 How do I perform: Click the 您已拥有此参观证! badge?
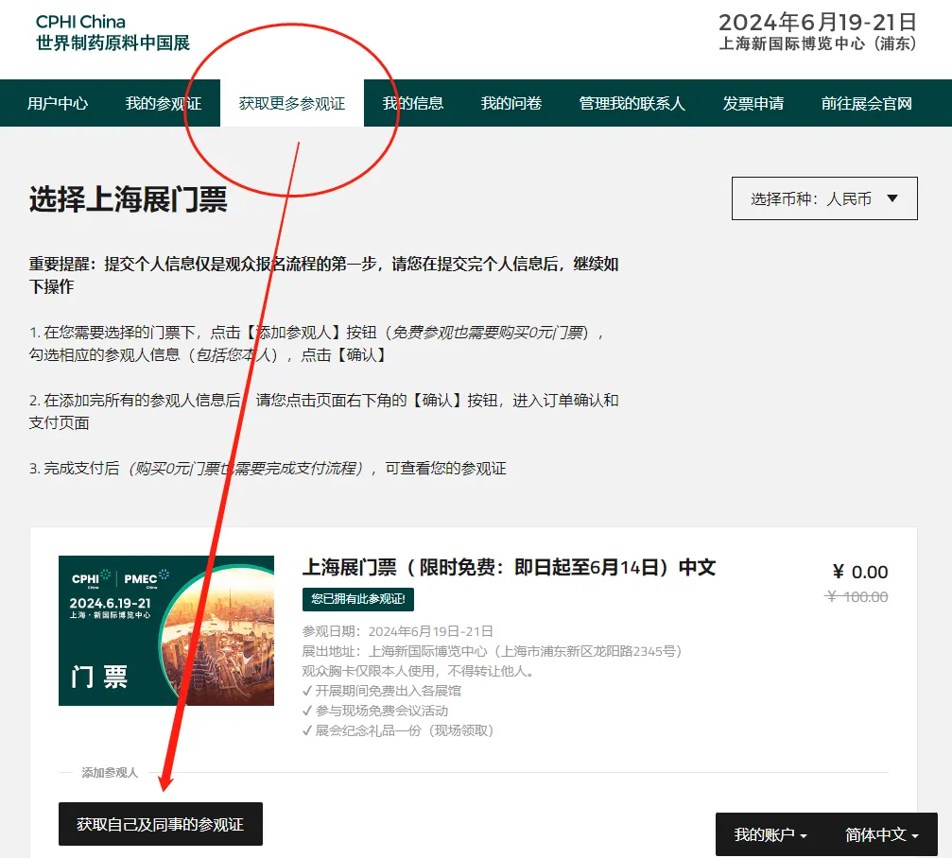(x=358, y=599)
